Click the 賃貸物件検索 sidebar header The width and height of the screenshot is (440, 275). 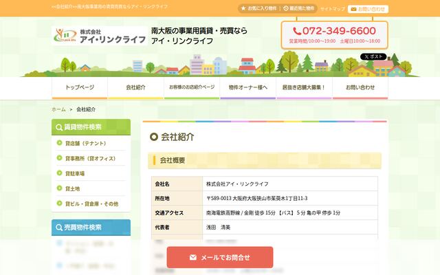click(91, 127)
